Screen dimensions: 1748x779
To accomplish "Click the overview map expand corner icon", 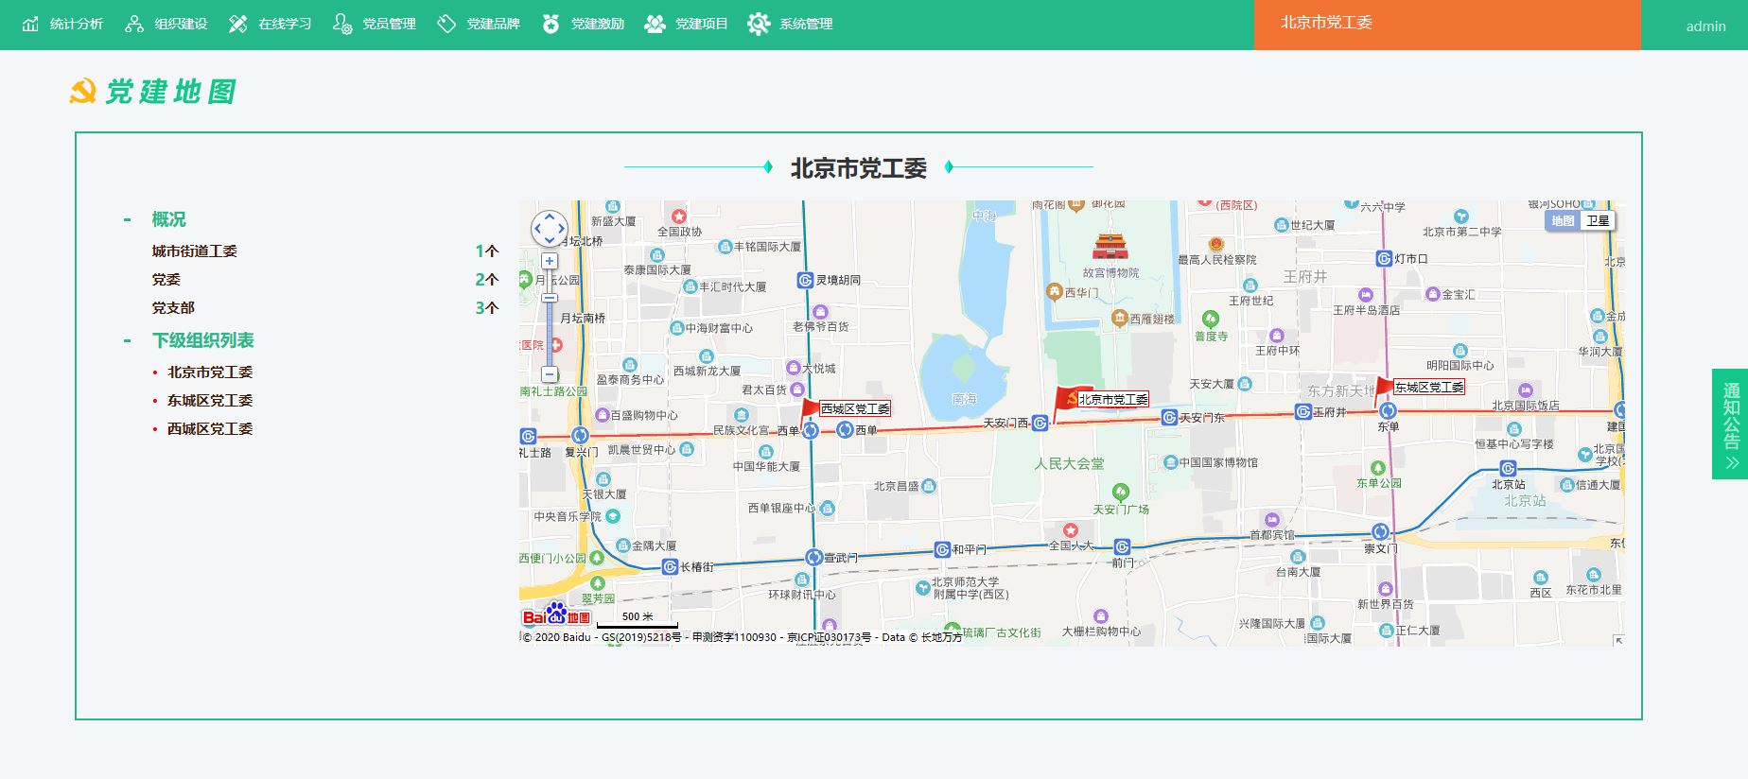I will point(1618,640).
